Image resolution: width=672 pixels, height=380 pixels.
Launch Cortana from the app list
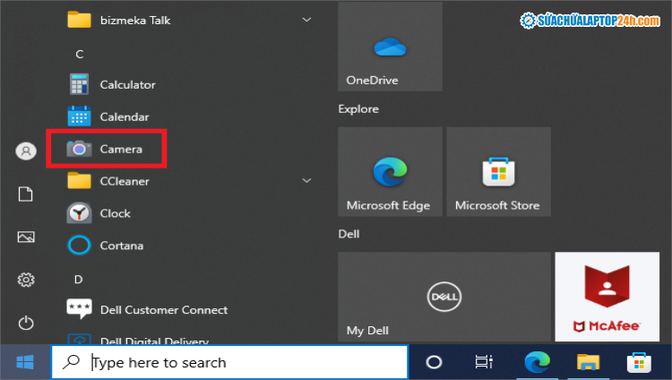pyautogui.click(x=121, y=246)
